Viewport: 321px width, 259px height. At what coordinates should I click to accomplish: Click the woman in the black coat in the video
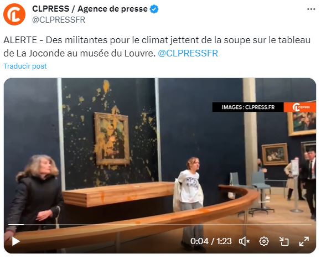coord(34,196)
